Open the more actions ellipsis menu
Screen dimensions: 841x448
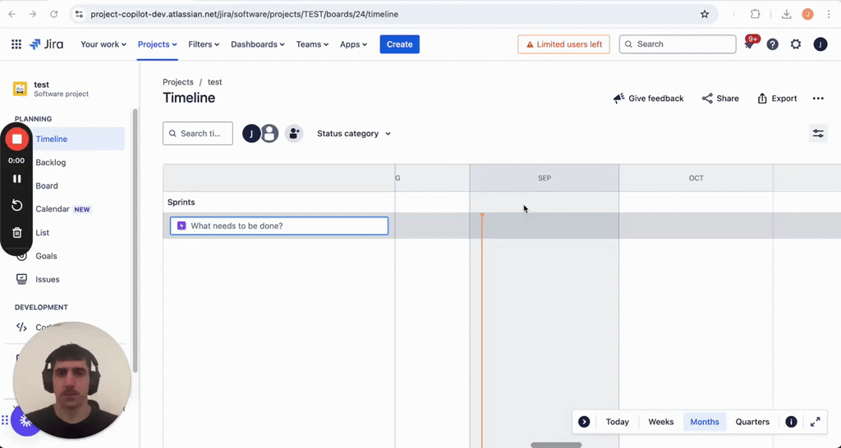pos(818,98)
